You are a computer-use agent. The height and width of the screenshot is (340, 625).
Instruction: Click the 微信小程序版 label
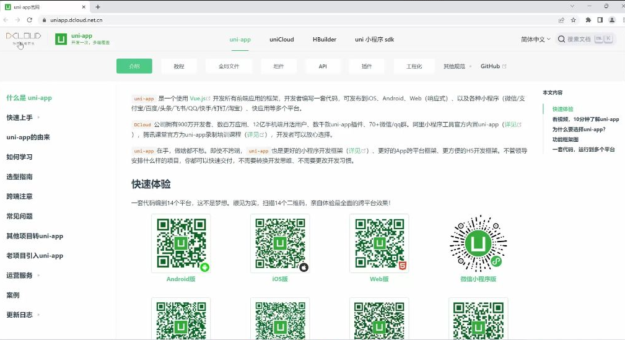tap(478, 279)
